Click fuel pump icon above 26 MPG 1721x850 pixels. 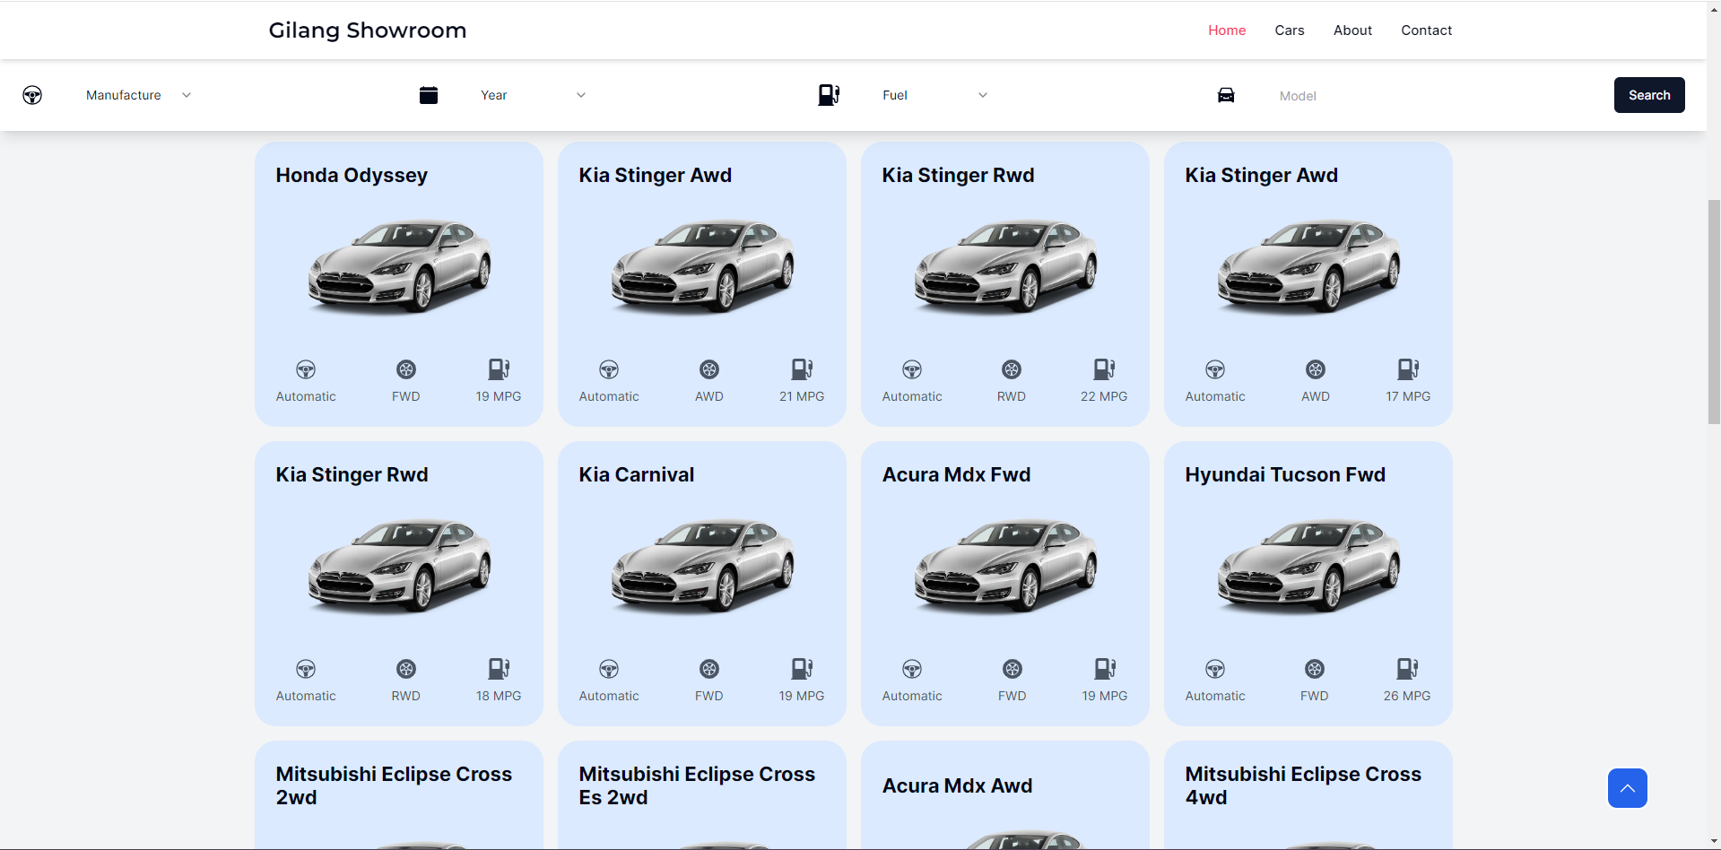click(1407, 669)
